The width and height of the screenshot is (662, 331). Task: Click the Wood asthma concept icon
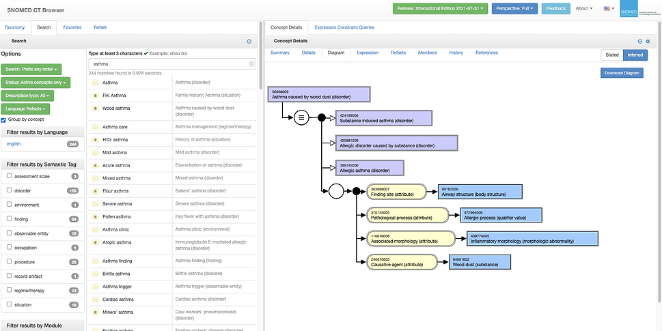[x=96, y=109]
